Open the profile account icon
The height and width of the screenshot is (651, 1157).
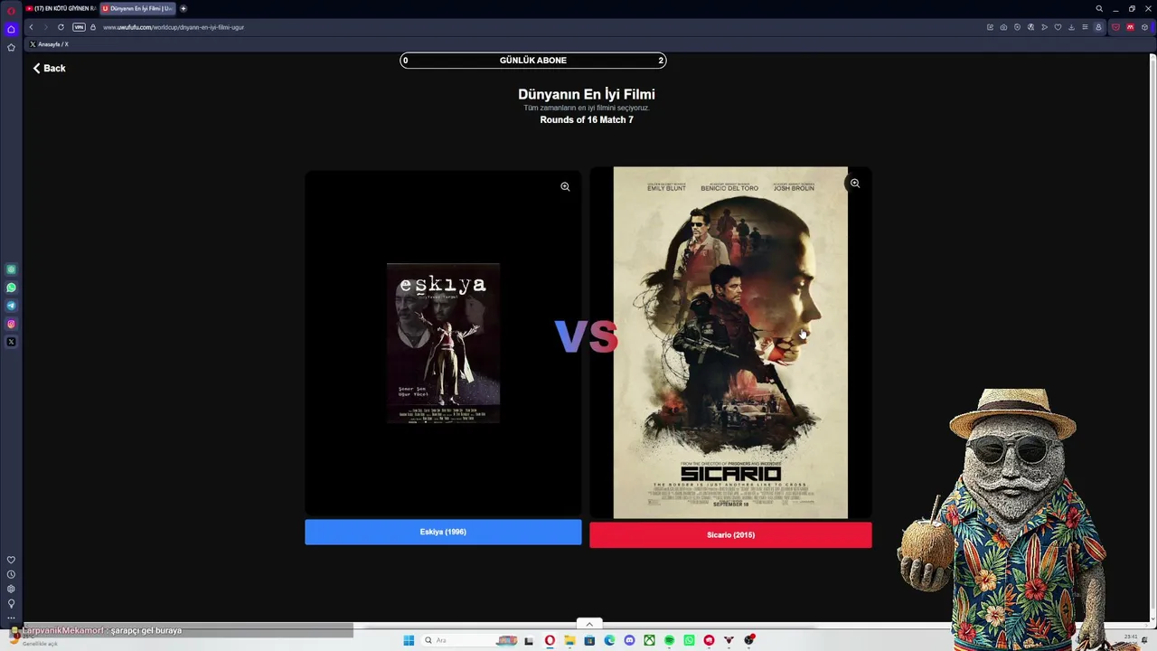[1098, 27]
